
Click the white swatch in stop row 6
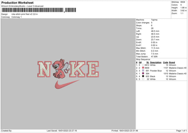pos(143,79)
